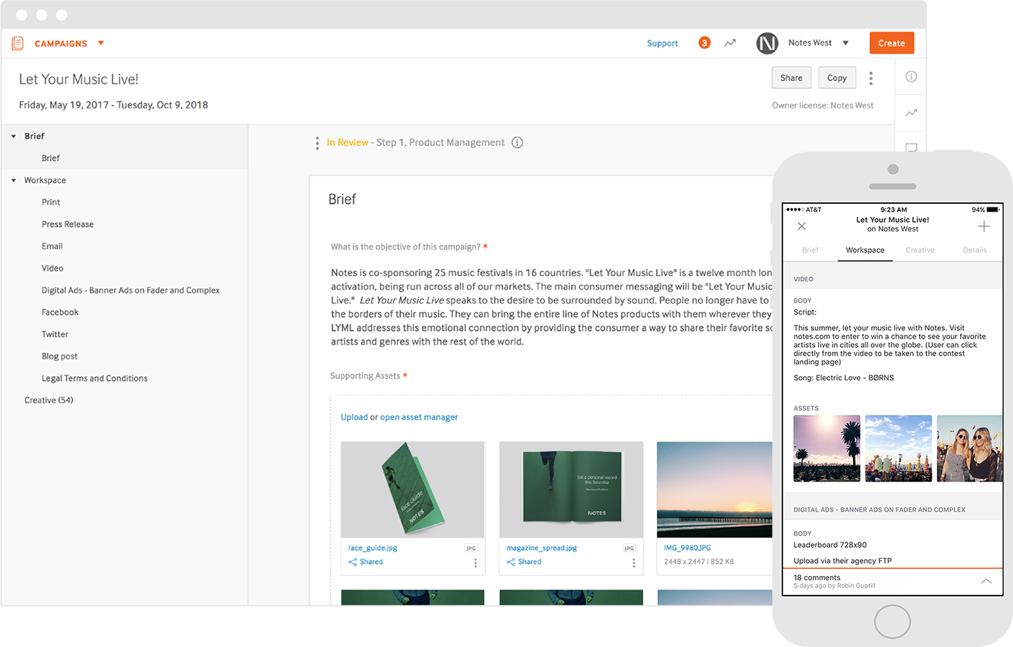Screen dimensions: 1013x647
Task: Click the Upload link
Action: pyautogui.click(x=354, y=417)
